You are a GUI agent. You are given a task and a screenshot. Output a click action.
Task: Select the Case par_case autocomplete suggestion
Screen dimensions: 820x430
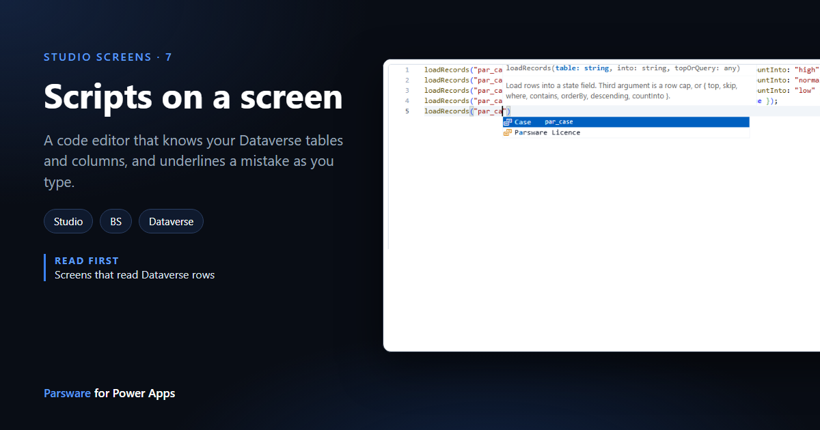click(x=626, y=122)
